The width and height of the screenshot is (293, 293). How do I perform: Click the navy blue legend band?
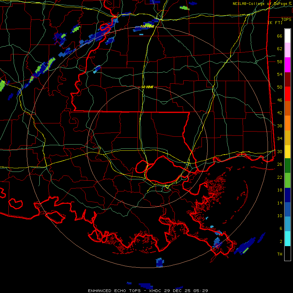[x=287, y=195]
